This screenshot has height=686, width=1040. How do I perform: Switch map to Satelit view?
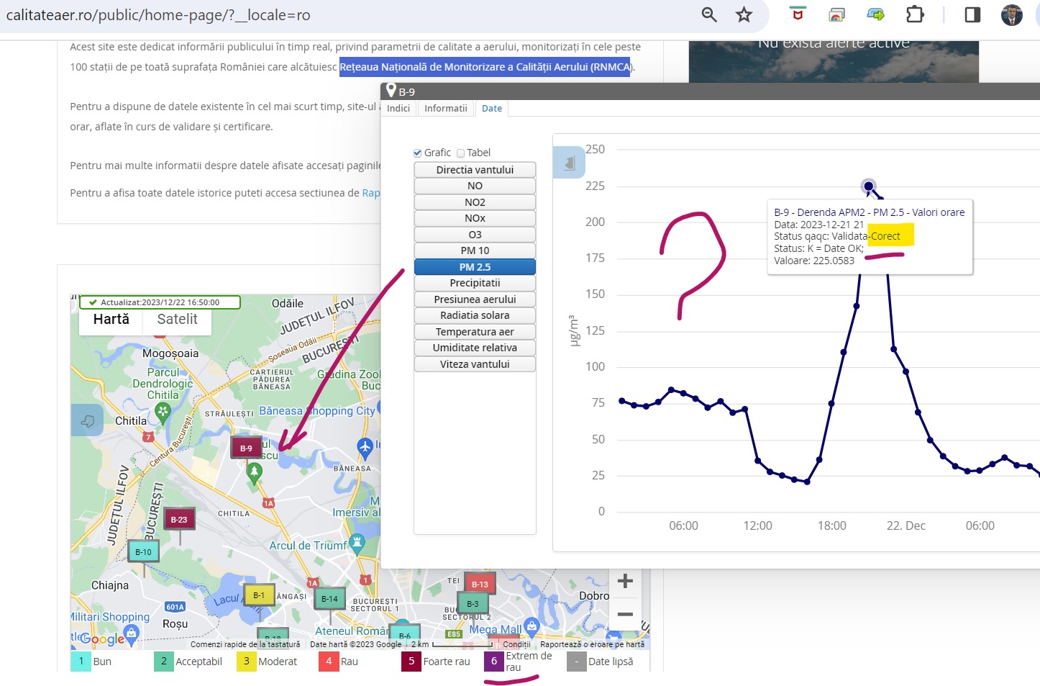(177, 320)
